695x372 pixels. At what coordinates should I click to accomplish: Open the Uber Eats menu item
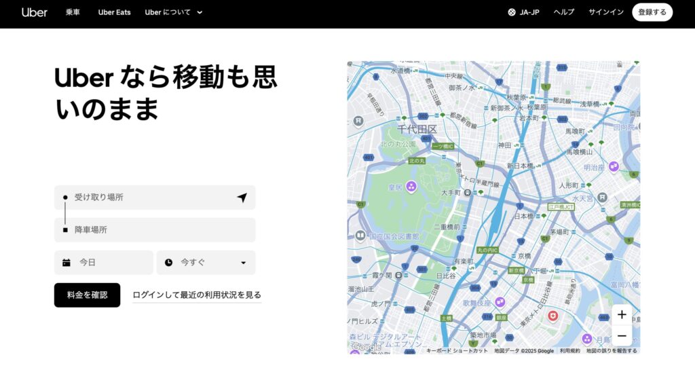coord(114,12)
